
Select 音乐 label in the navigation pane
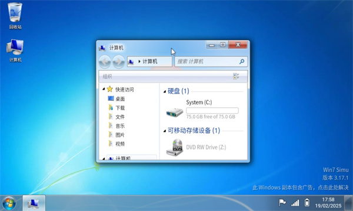click(x=120, y=126)
